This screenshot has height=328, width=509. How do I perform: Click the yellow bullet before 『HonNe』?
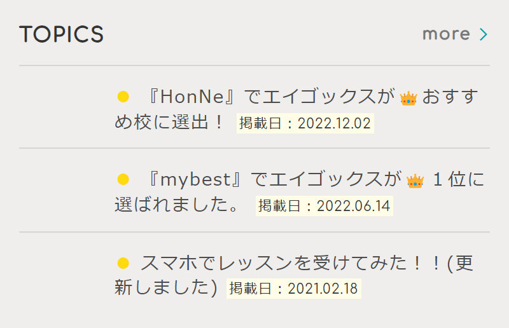[x=123, y=97]
